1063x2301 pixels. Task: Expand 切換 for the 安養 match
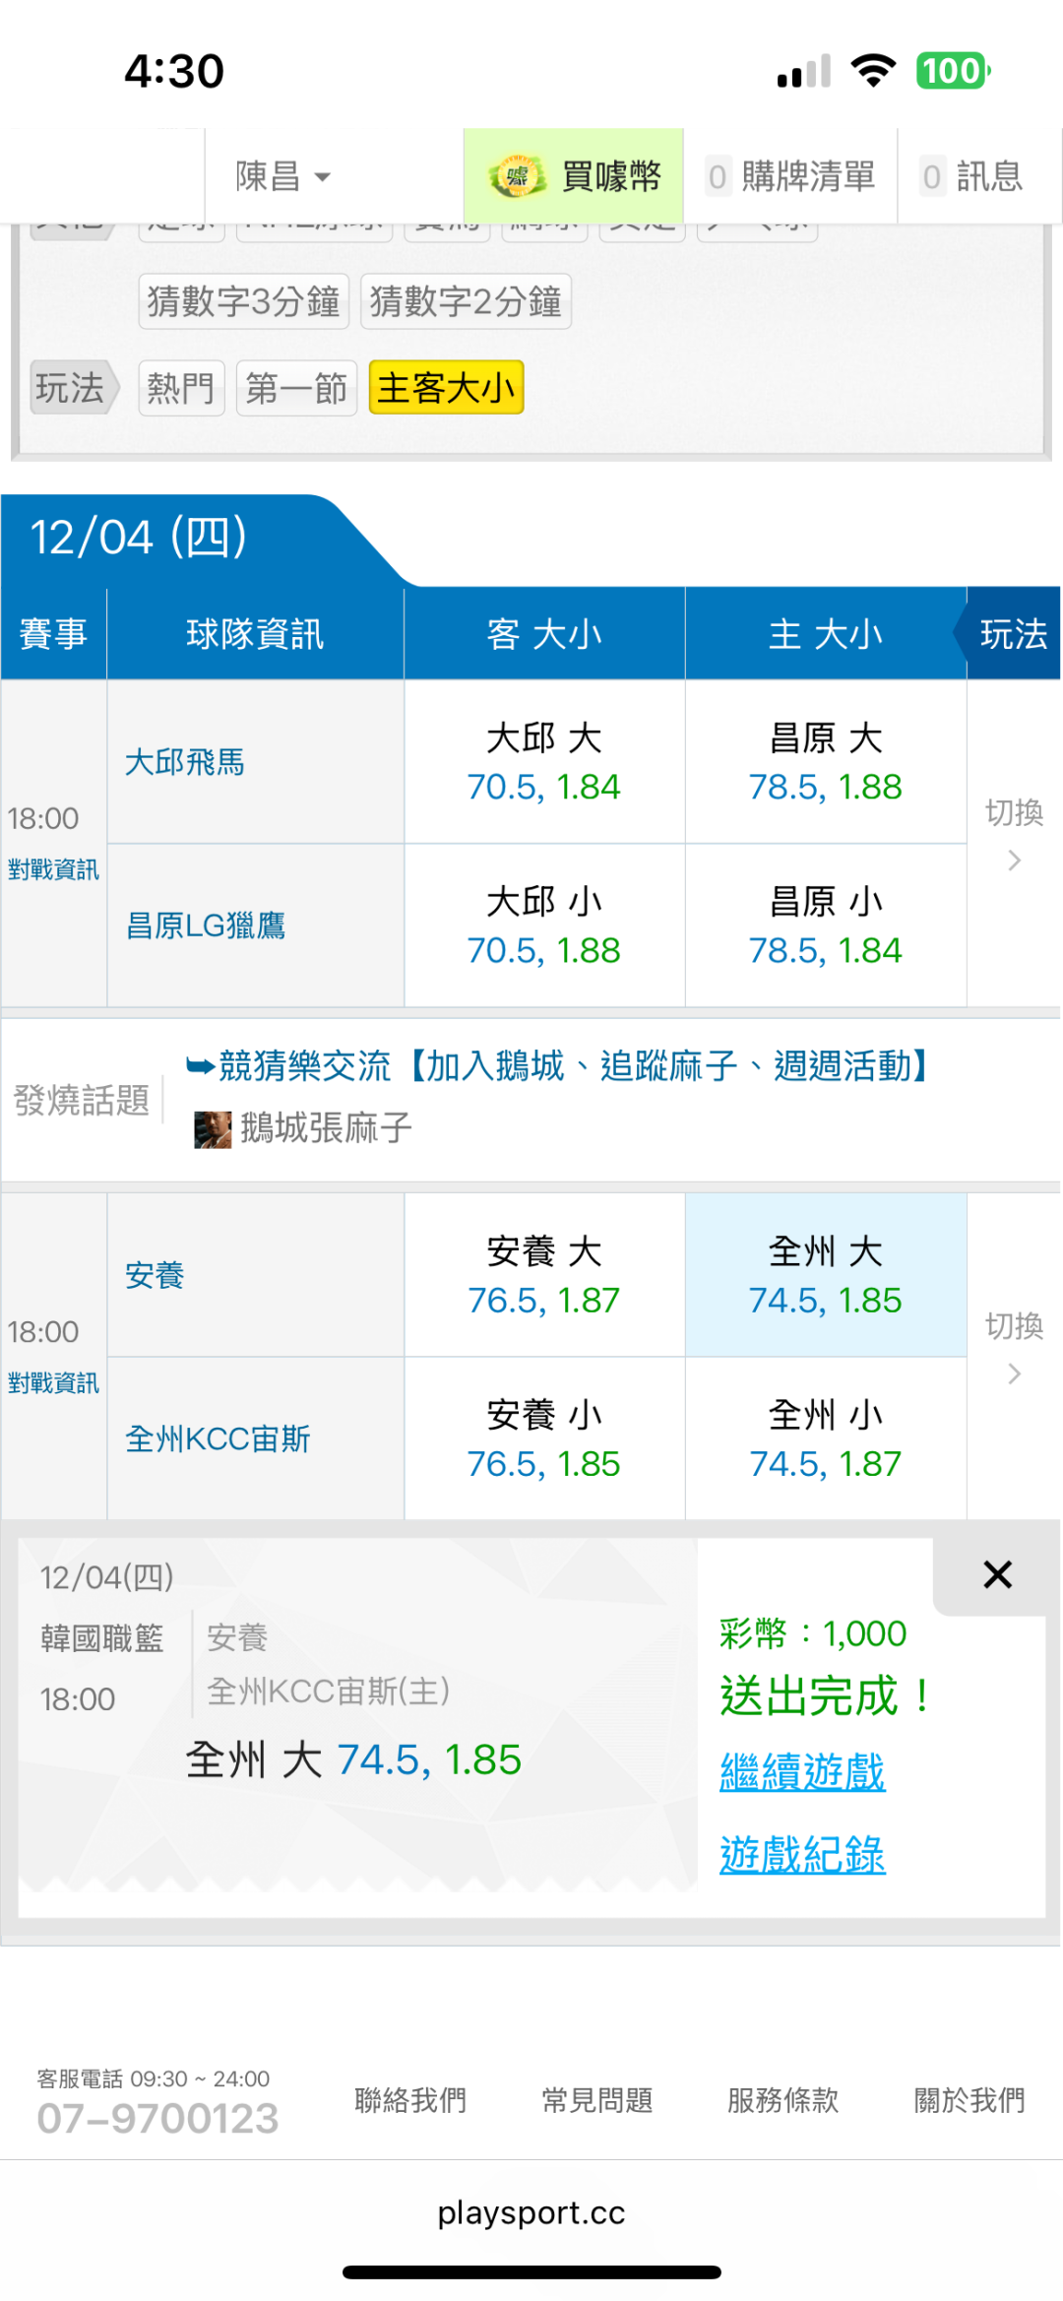click(1014, 1348)
